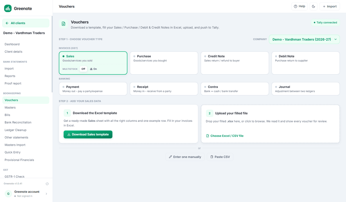Open Dashboard in the sidebar
This screenshot has height=202, width=346.
click(x=26, y=44)
